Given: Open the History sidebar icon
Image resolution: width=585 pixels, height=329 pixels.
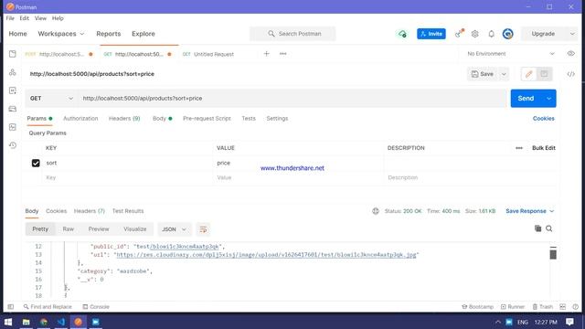Looking at the screenshot, I should click(x=12, y=145).
